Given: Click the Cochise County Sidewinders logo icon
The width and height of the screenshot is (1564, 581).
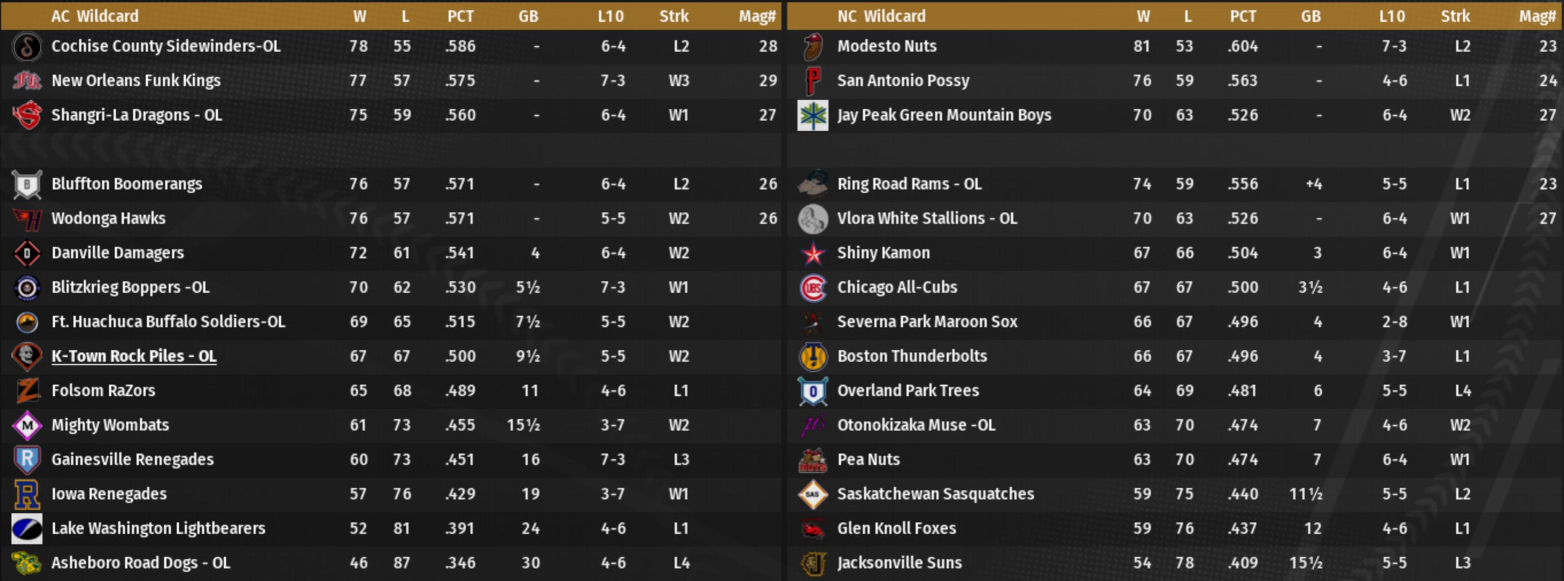Looking at the screenshot, I should (27, 47).
